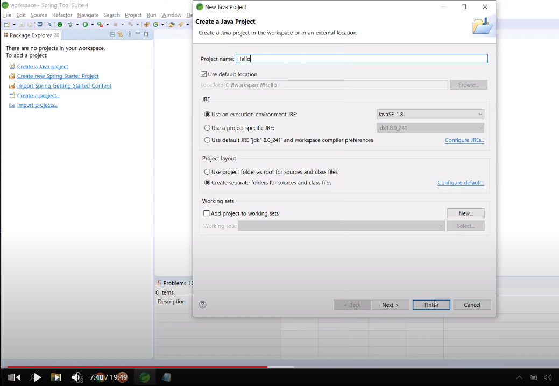This screenshot has height=386, width=559.
Task: Click the system tray speaker icon
Action: point(548,377)
